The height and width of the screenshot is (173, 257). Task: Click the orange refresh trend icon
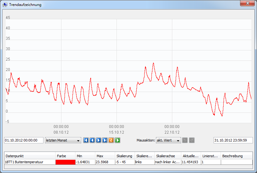(x=111, y=140)
